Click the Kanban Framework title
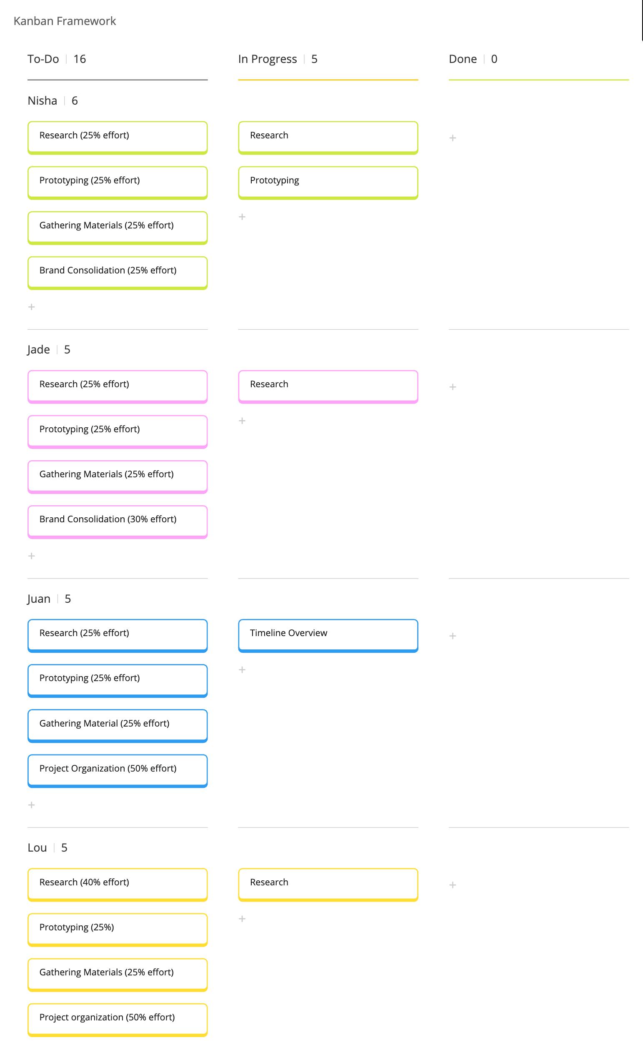The image size is (643, 1045). tap(65, 21)
